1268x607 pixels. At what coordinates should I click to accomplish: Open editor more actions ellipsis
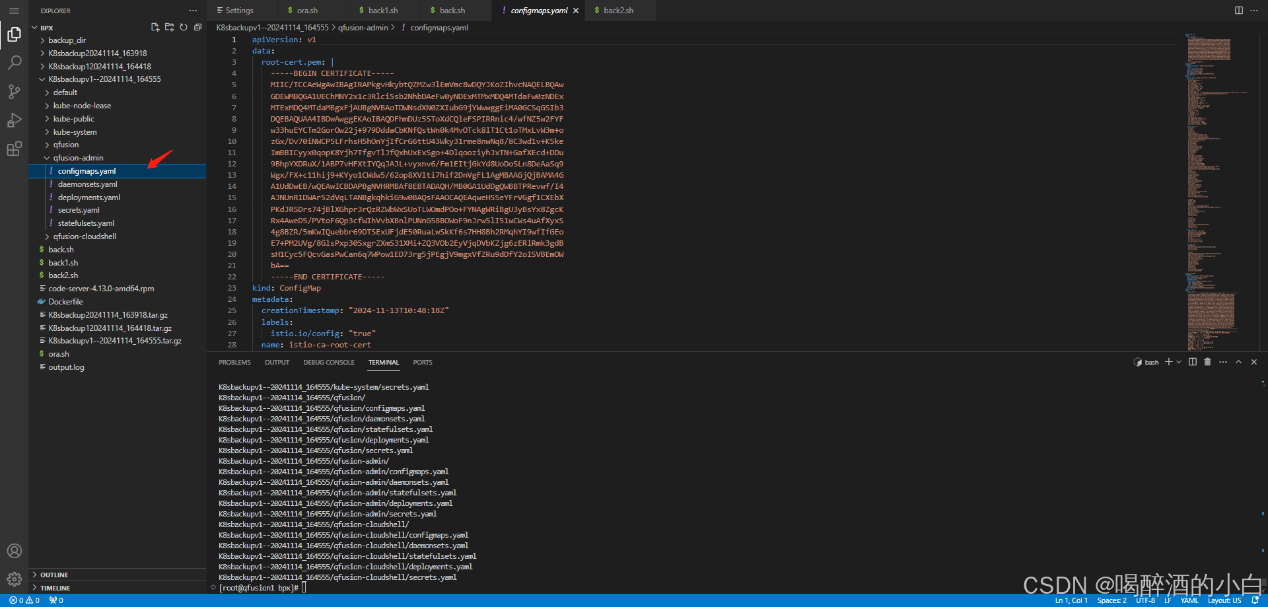click(x=1253, y=11)
